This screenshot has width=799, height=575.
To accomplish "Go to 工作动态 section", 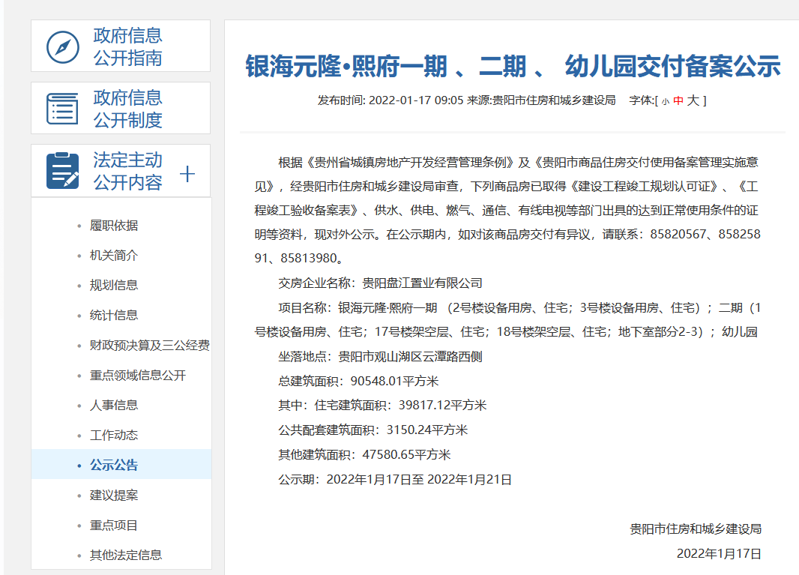I will point(114,436).
